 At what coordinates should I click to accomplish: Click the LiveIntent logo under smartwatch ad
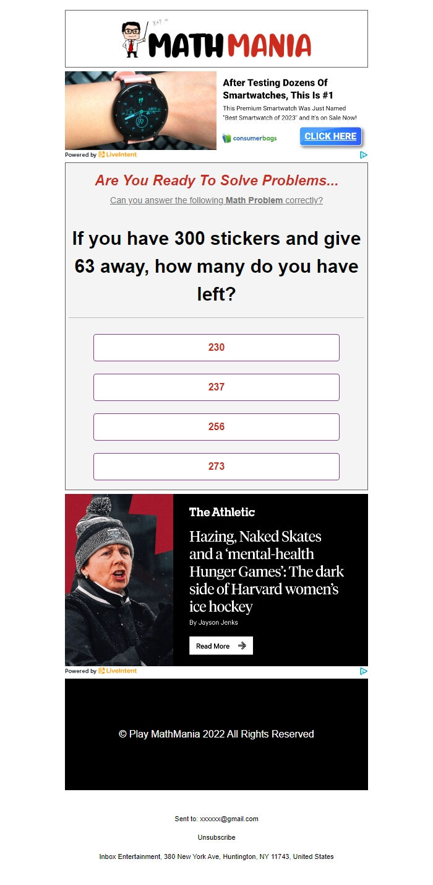coord(118,155)
